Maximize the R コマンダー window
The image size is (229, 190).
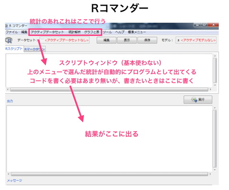tap(204, 25)
